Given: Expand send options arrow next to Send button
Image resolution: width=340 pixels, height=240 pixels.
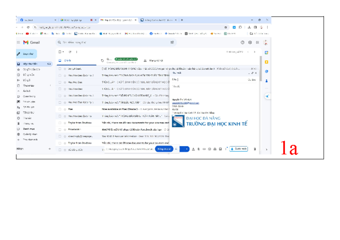Looking at the screenshot, I should pos(187,149).
